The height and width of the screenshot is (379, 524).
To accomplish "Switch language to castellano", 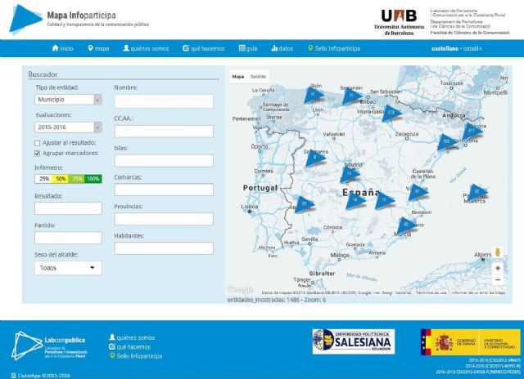I will [x=445, y=49].
